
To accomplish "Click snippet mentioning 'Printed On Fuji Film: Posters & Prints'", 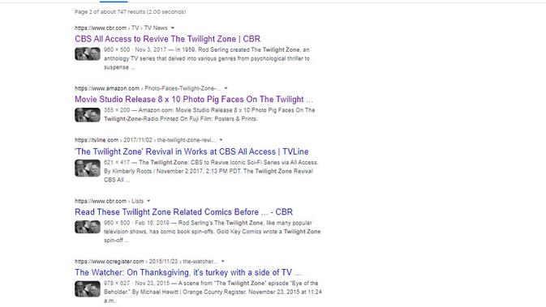I will (209, 114).
